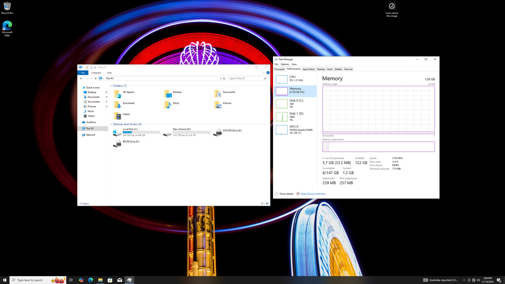Switch to the Users tab

tap(330, 69)
